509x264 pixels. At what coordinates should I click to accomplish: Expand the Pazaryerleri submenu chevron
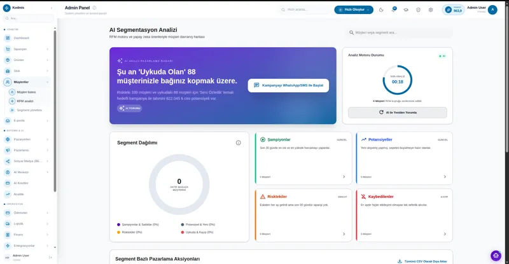pyautogui.click(x=47, y=139)
